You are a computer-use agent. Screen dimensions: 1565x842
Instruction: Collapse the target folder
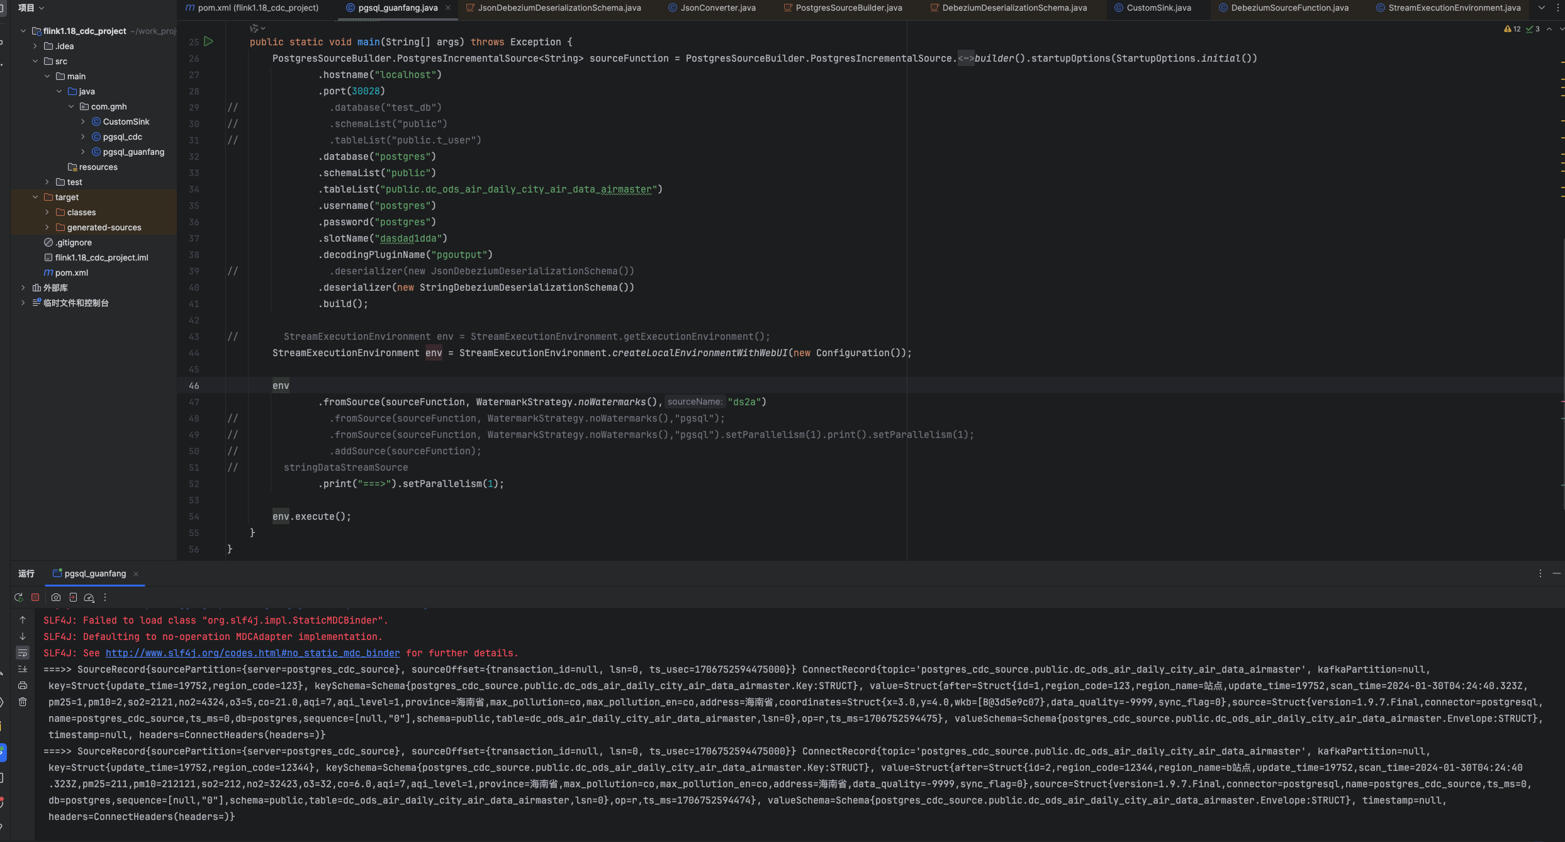click(x=35, y=197)
